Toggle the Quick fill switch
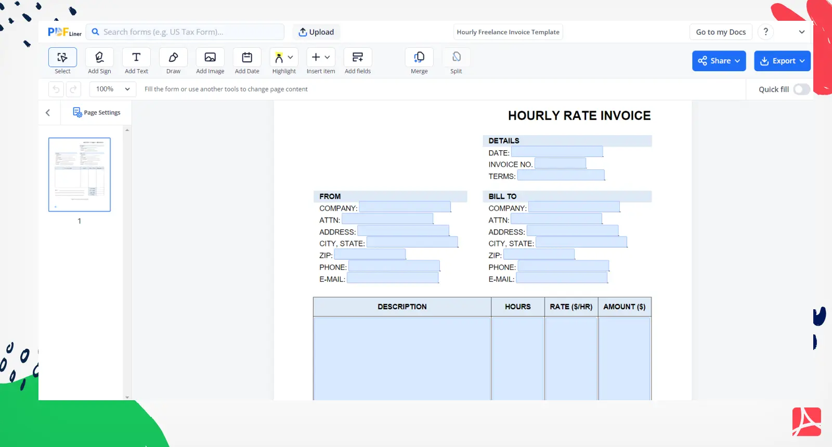Screen dimensions: 832x447 point(801,89)
